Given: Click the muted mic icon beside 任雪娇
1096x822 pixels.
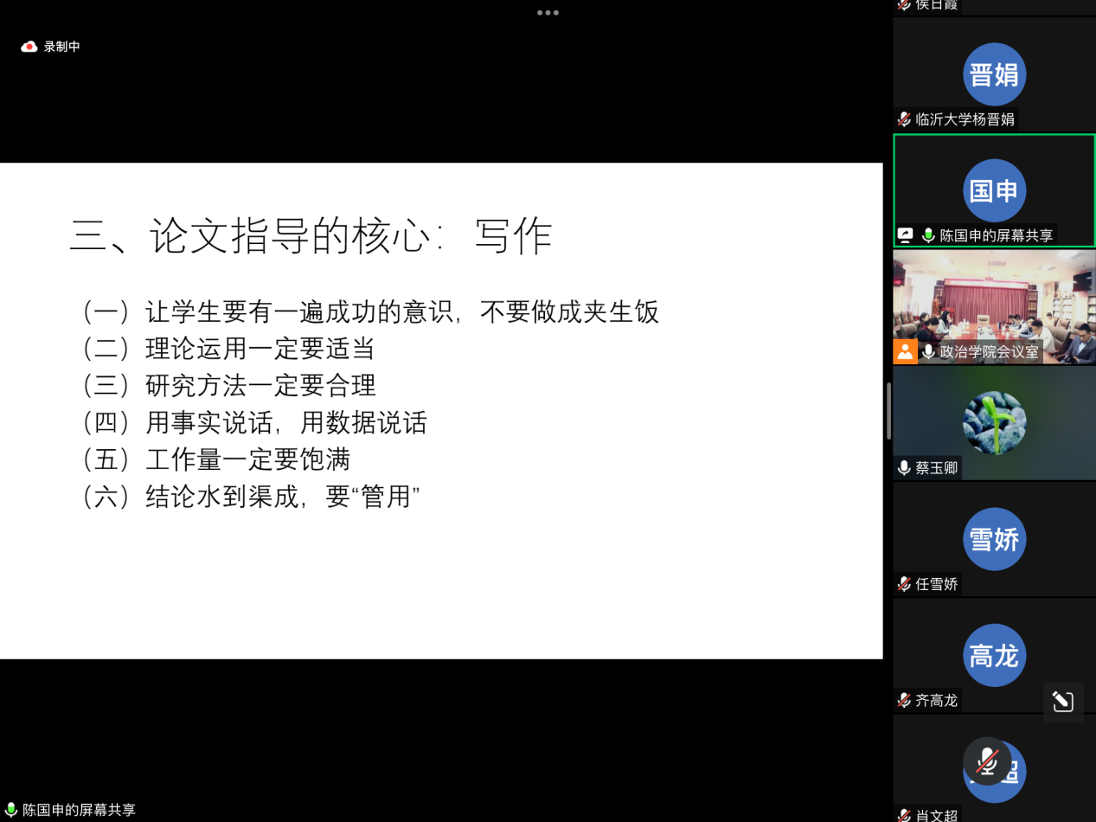Looking at the screenshot, I should [x=904, y=584].
